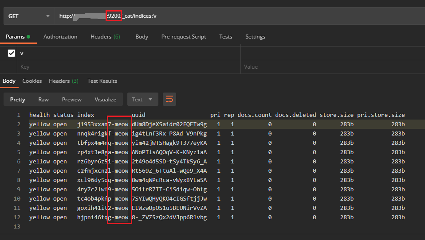425x240 pixels.
Task: Click uuid Rt569Z_6TtuAl-wQe9_X4A
Action: pyautogui.click(x=169, y=171)
